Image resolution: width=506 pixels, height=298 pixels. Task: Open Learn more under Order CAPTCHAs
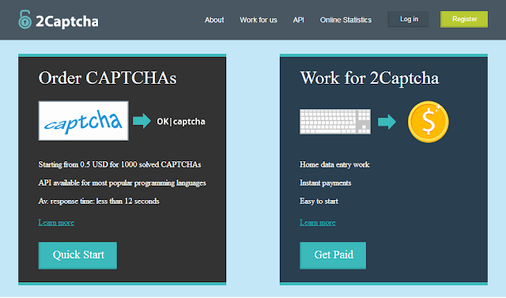(56, 223)
